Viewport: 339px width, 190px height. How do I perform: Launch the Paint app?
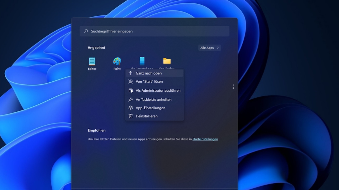click(117, 62)
